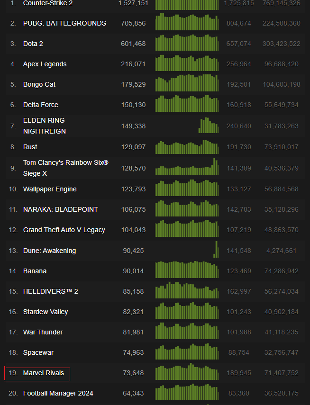
Task: Open Stardew Valley game page
Action: tap(46, 312)
